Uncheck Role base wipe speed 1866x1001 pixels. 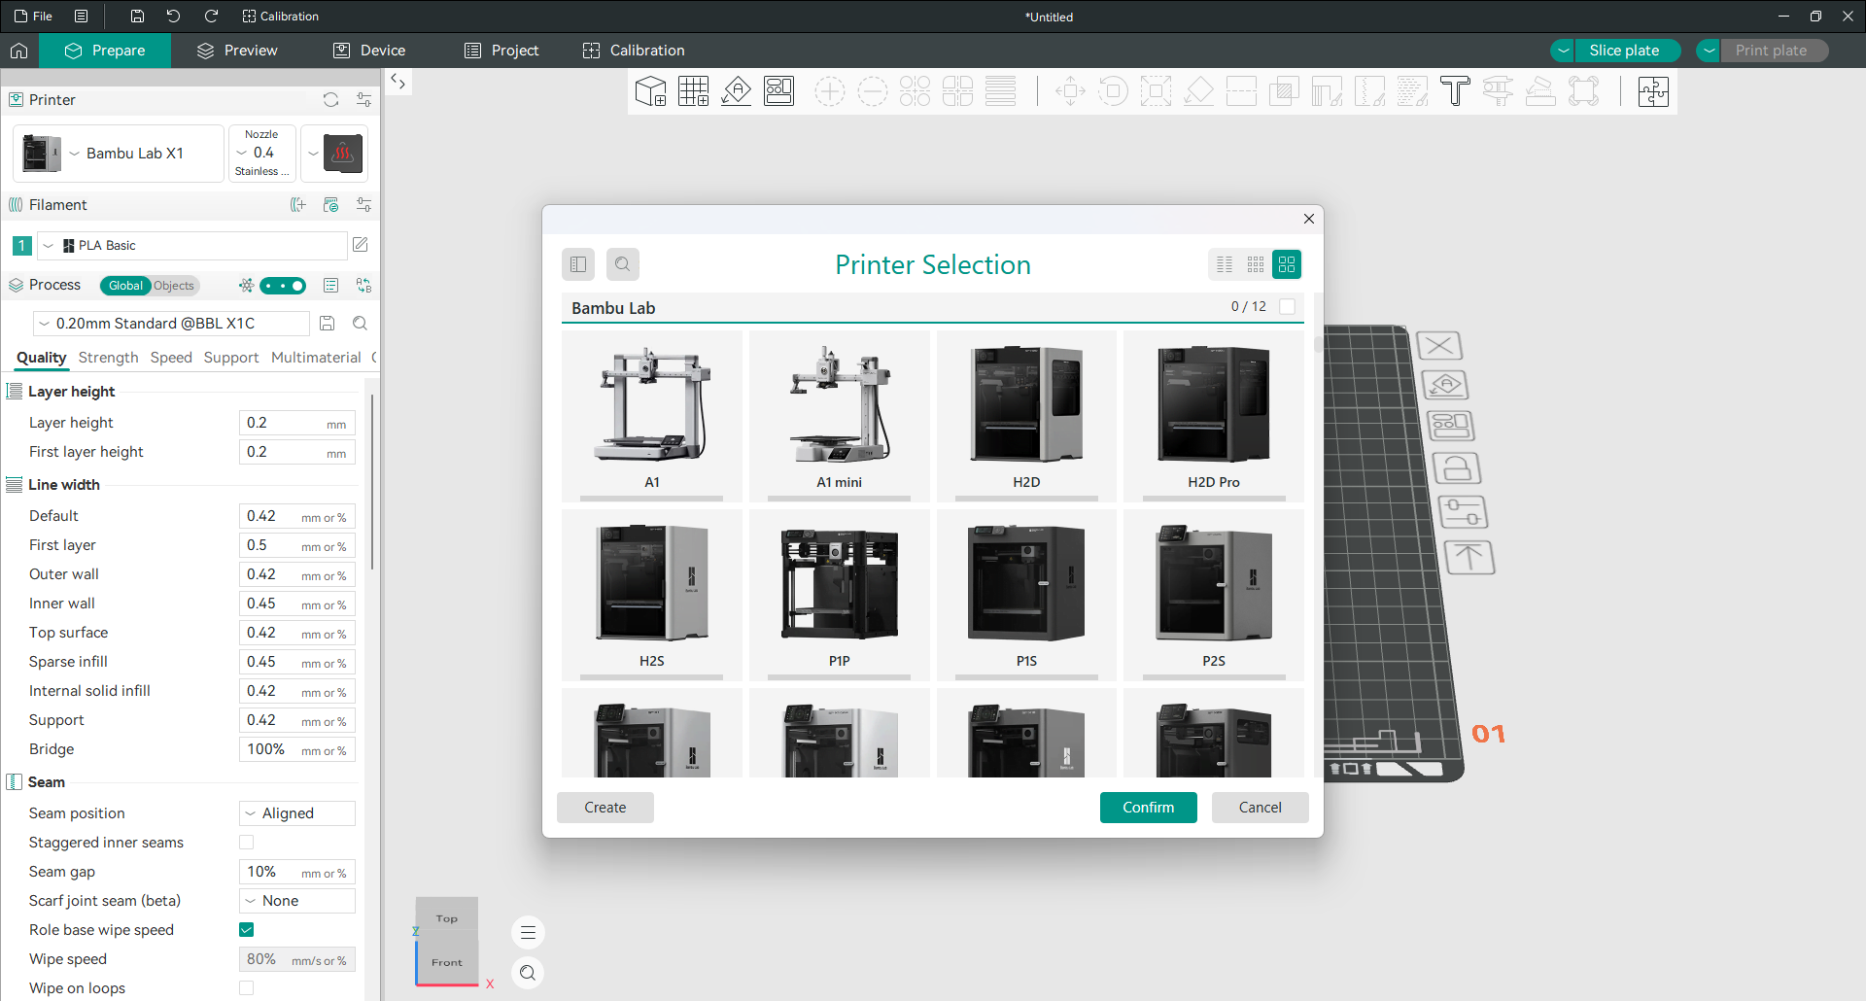coord(247,930)
